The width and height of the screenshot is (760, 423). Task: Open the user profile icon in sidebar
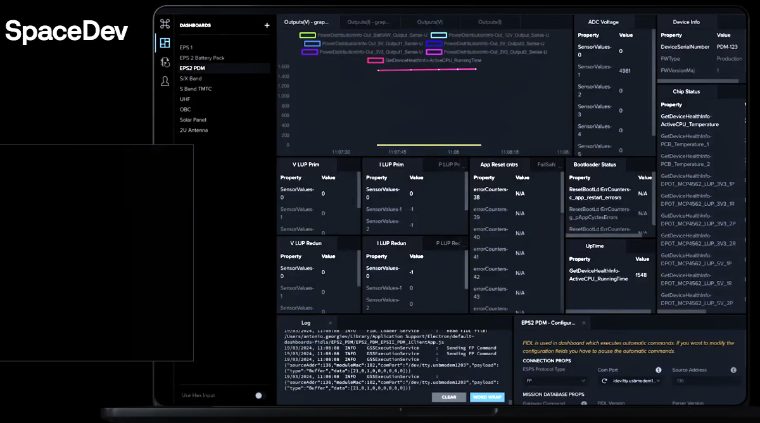pyautogui.click(x=165, y=81)
